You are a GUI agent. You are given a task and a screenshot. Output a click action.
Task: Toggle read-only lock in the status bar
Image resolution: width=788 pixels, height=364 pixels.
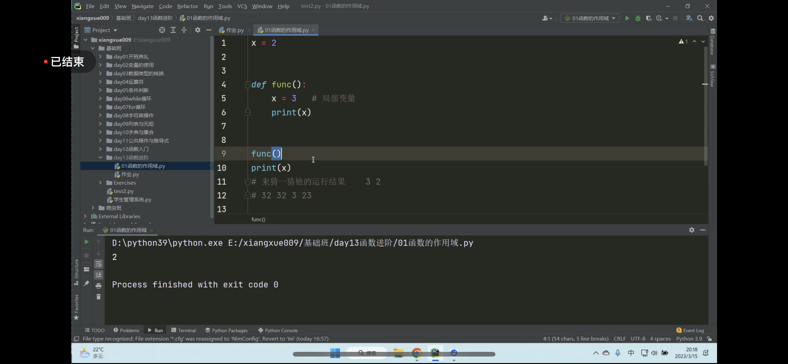709,338
